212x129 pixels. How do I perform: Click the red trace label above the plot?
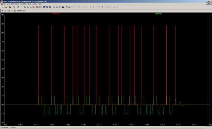[56, 14]
